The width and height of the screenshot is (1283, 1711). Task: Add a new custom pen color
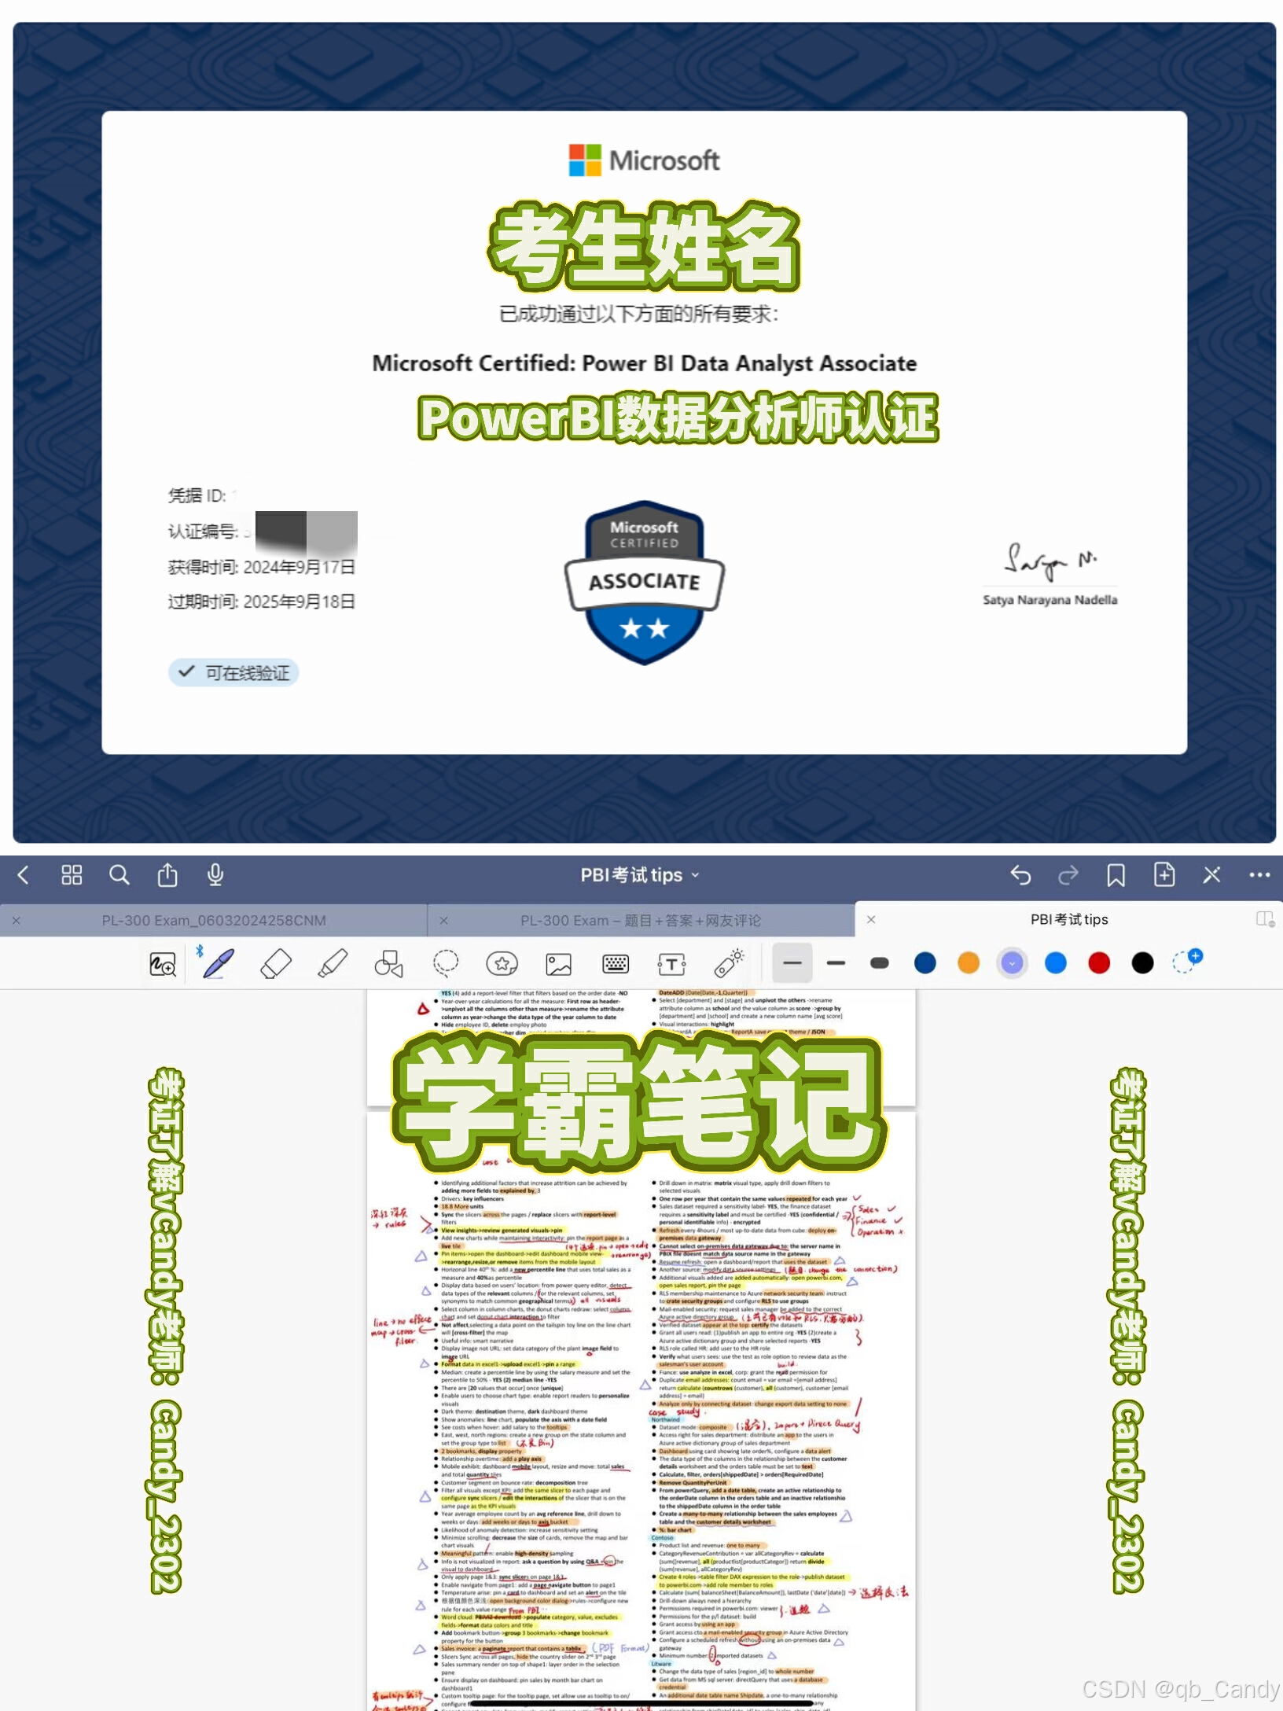coord(1187,961)
